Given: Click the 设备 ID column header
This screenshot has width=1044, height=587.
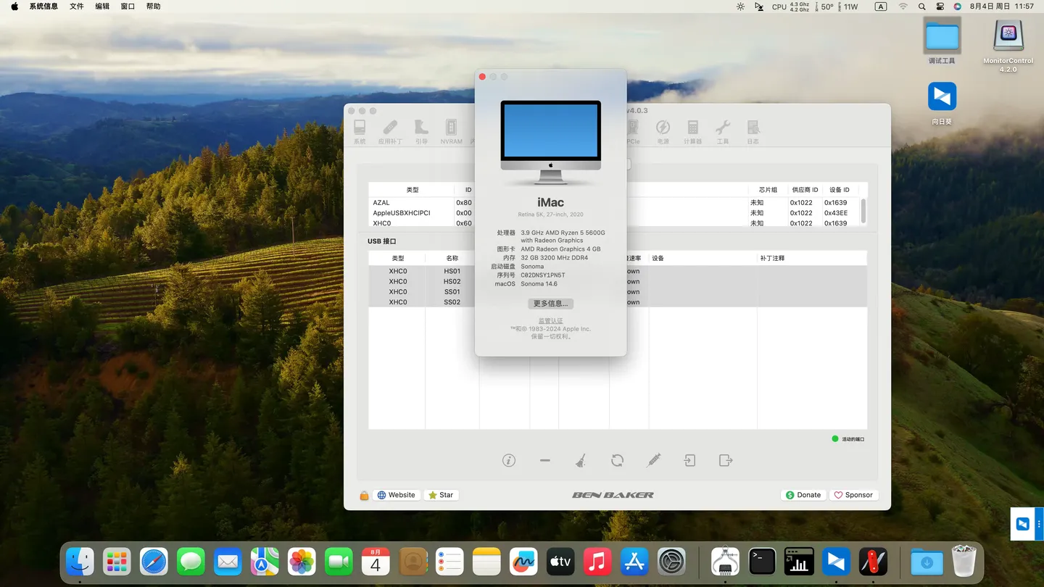Looking at the screenshot, I should tap(839, 190).
